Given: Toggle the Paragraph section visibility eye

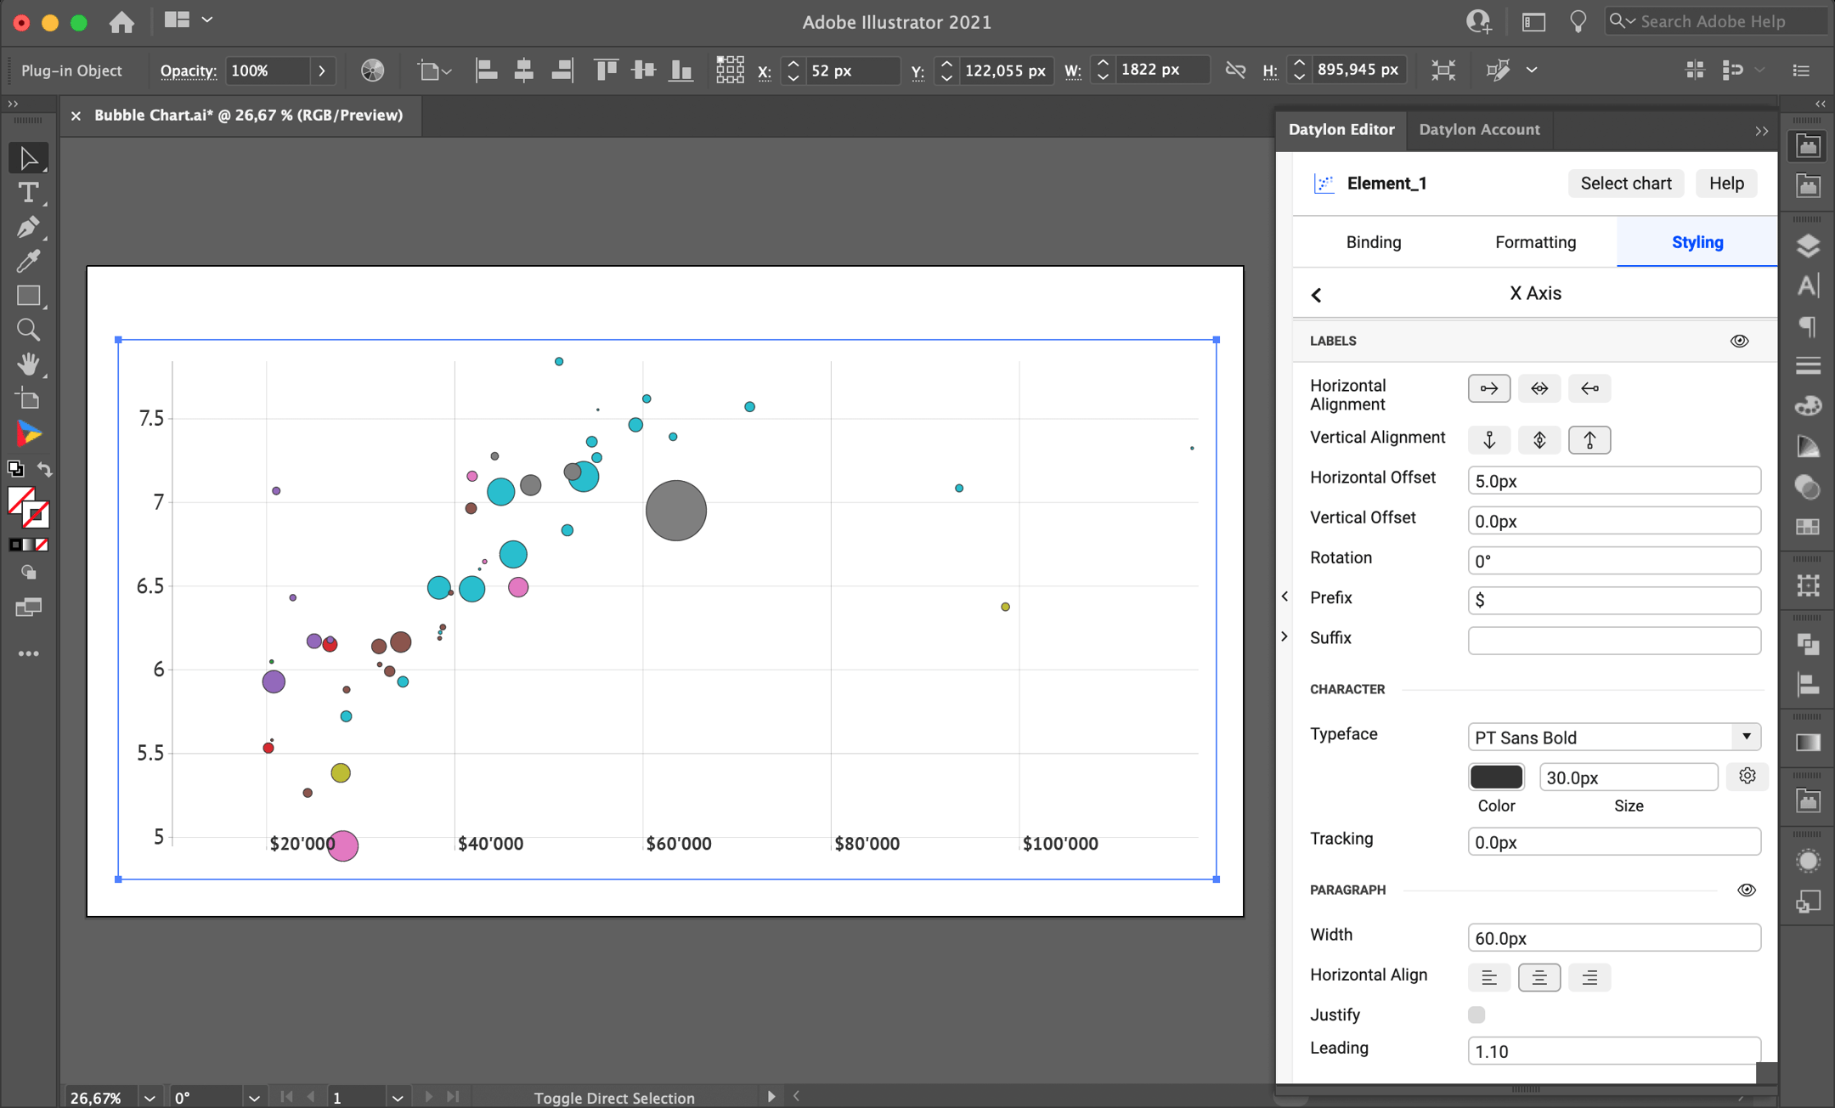Looking at the screenshot, I should (x=1746, y=889).
